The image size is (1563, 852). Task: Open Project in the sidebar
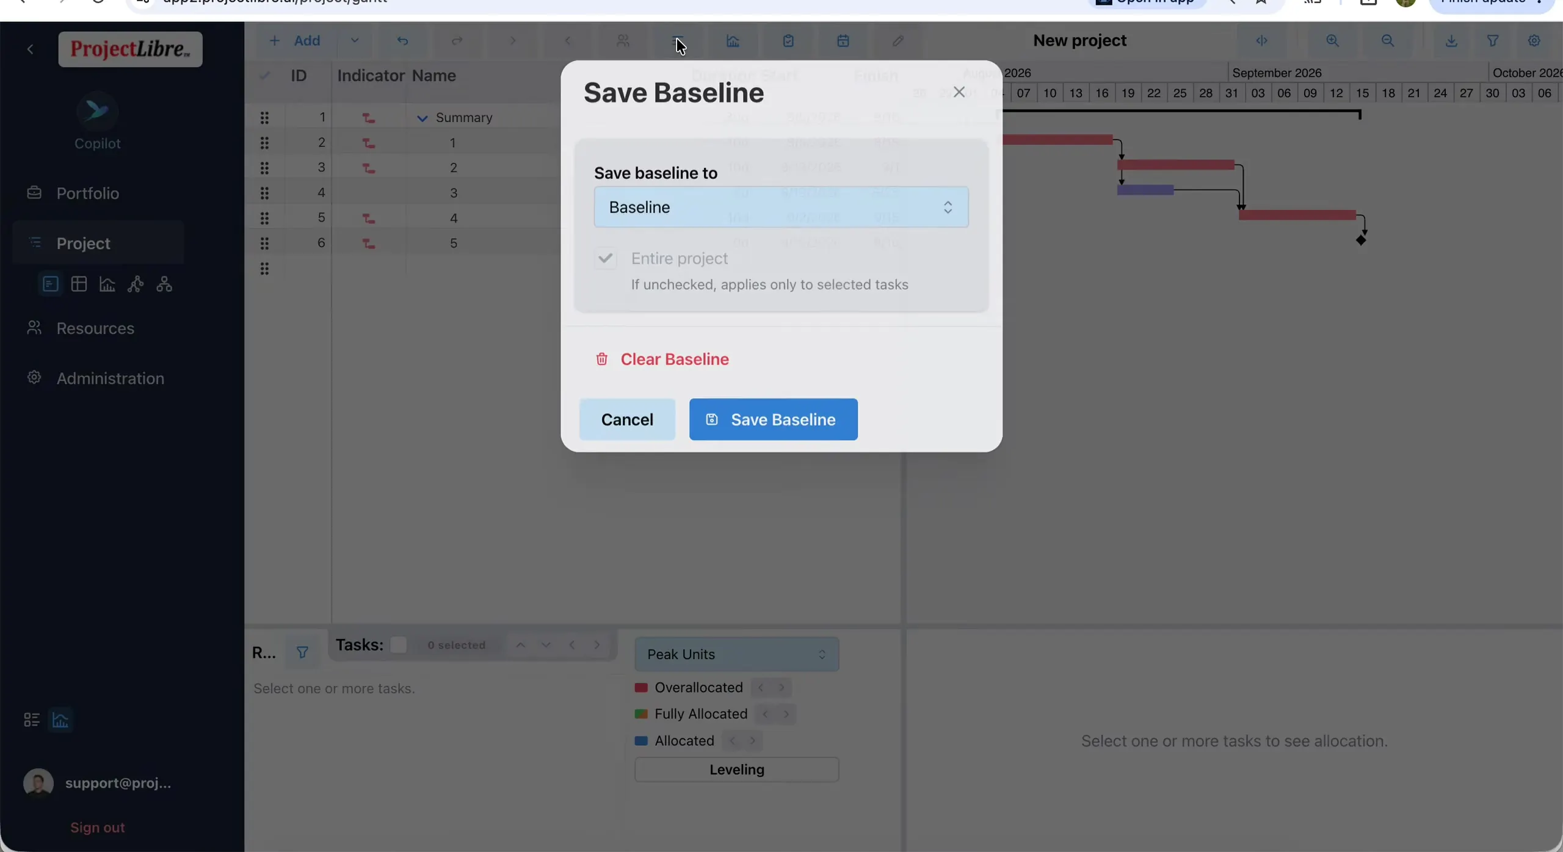pyautogui.click(x=98, y=243)
